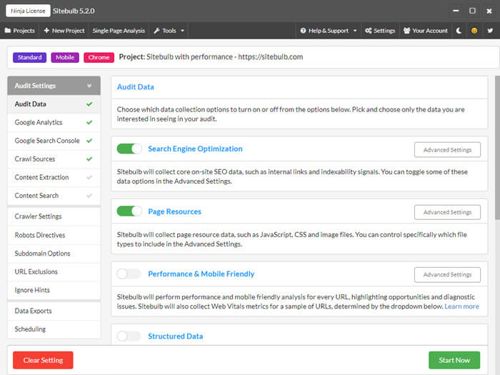This screenshot has width=500, height=375.
Task: Click the Ninja License badge
Action: 28,11
